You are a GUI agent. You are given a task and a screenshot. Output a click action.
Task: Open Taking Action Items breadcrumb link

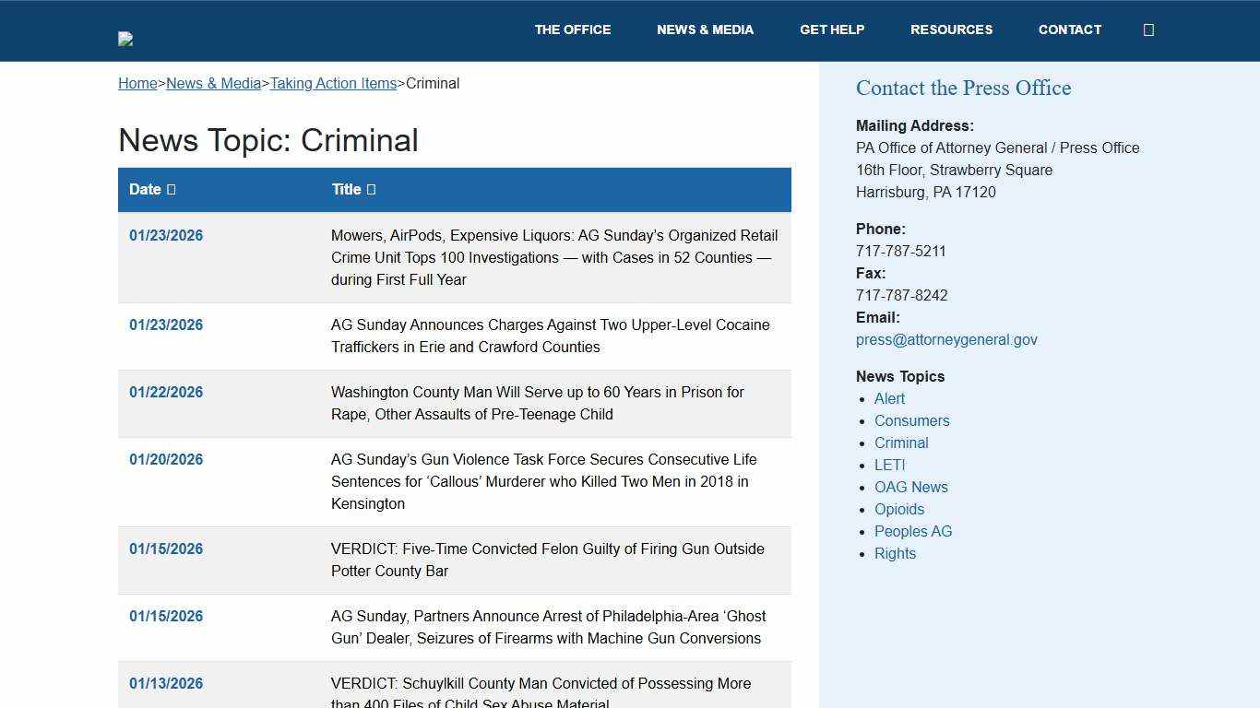click(x=334, y=83)
